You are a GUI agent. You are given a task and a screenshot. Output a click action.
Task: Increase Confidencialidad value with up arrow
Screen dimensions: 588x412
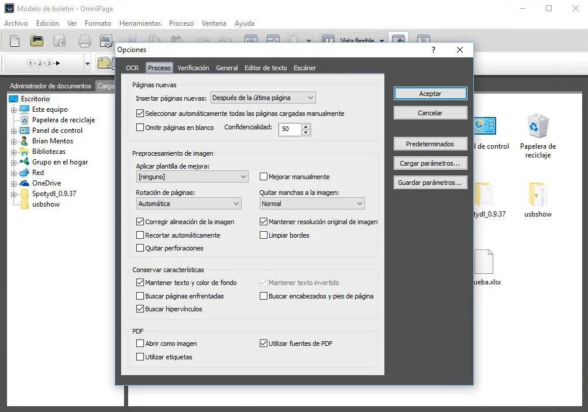pos(306,126)
